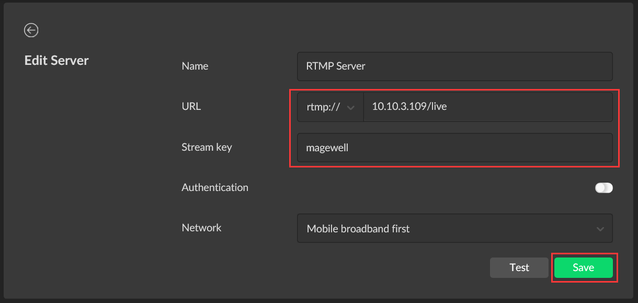Click the Network label
The height and width of the screenshot is (303, 638).
tap(201, 228)
